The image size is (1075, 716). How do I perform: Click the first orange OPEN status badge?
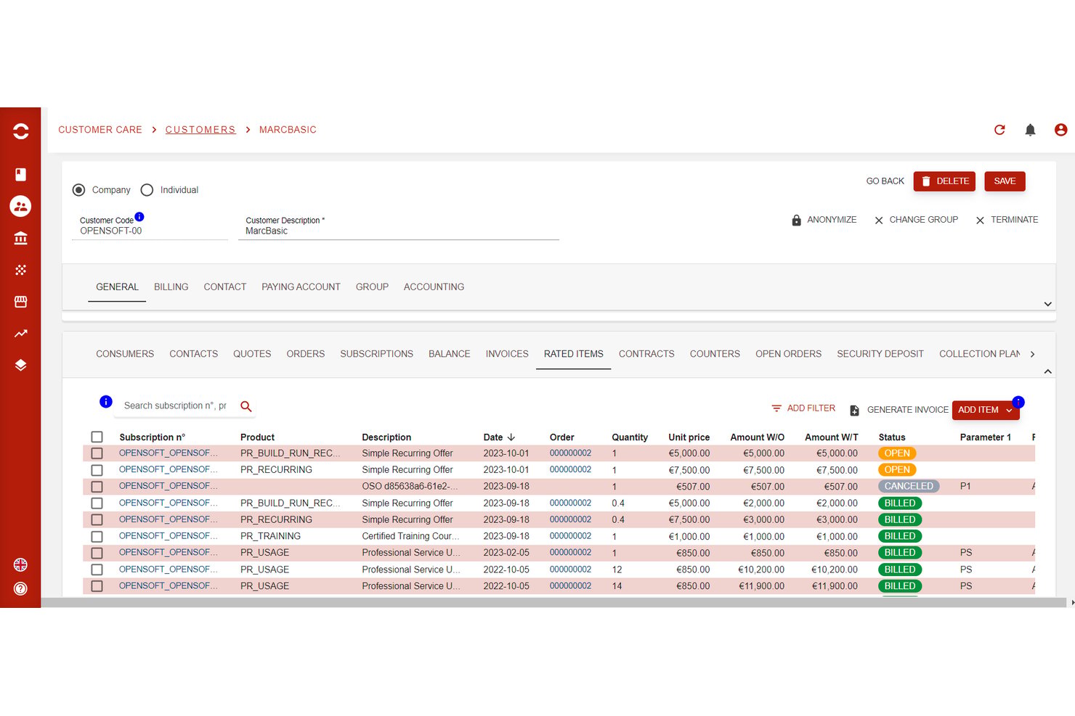coord(897,453)
